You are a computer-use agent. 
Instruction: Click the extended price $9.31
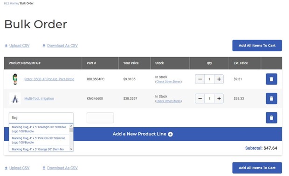(238, 79)
